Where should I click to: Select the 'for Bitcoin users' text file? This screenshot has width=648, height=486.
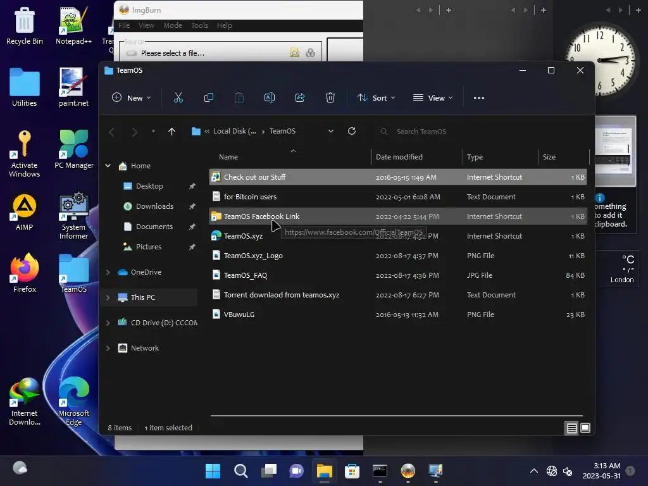pyautogui.click(x=397, y=197)
